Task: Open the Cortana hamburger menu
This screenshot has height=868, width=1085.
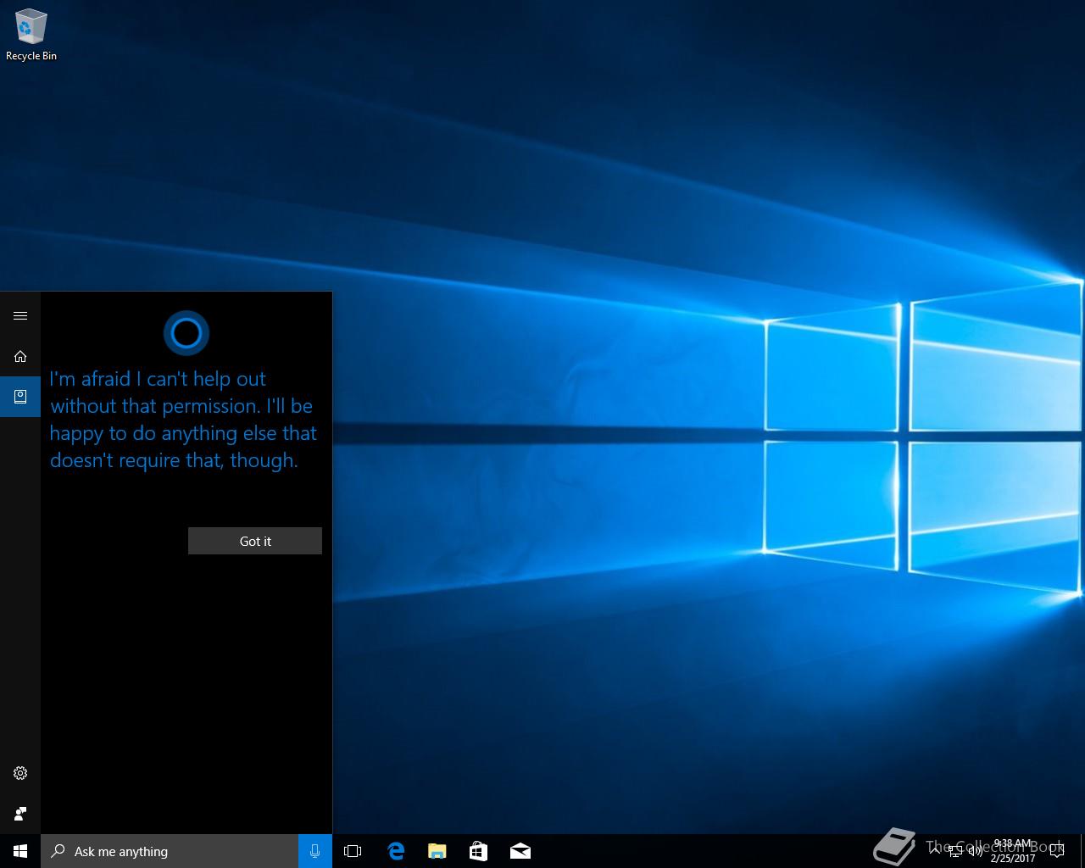Action: pyautogui.click(x=20, y=315)
